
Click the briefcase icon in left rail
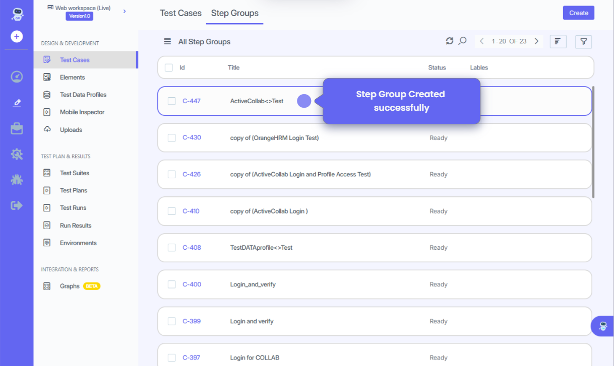[17, 128]
